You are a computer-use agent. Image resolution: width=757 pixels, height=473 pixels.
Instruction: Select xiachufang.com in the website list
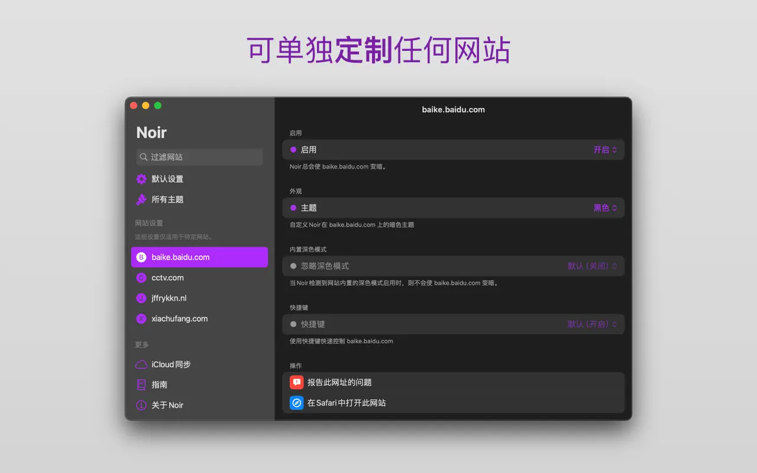tap(199, 319)
